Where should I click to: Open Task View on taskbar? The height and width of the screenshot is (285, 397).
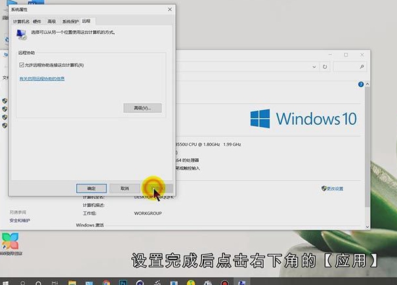pyautogui.click(x=54, y=283)
